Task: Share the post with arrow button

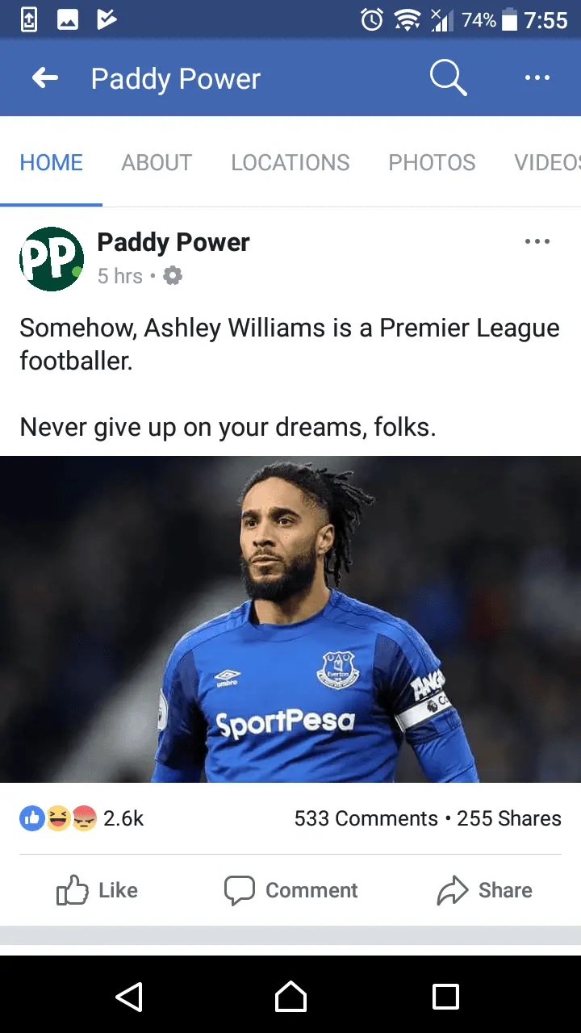Action: (x=484, y=890)
